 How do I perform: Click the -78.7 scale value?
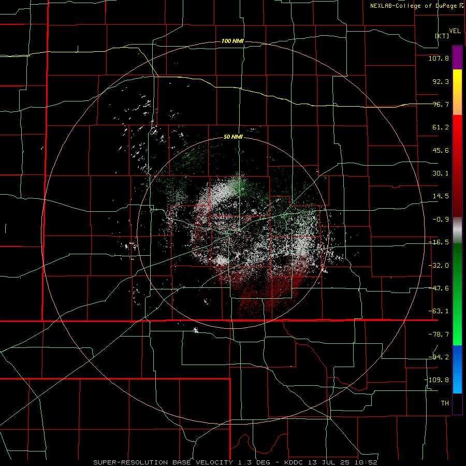439,334
